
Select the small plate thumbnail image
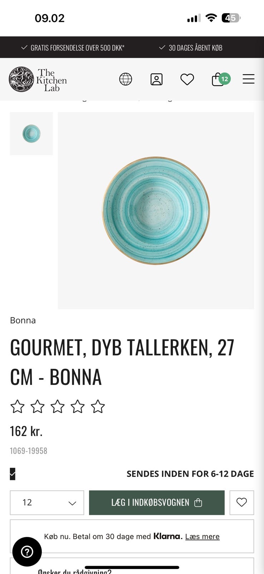point(31,133)
